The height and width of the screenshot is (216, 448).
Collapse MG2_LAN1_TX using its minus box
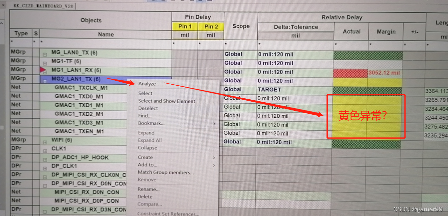(45, 81)
